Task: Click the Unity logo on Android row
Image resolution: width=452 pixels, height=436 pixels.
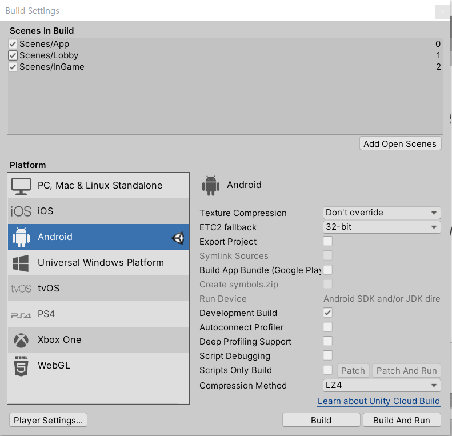Action: (178, 238)
